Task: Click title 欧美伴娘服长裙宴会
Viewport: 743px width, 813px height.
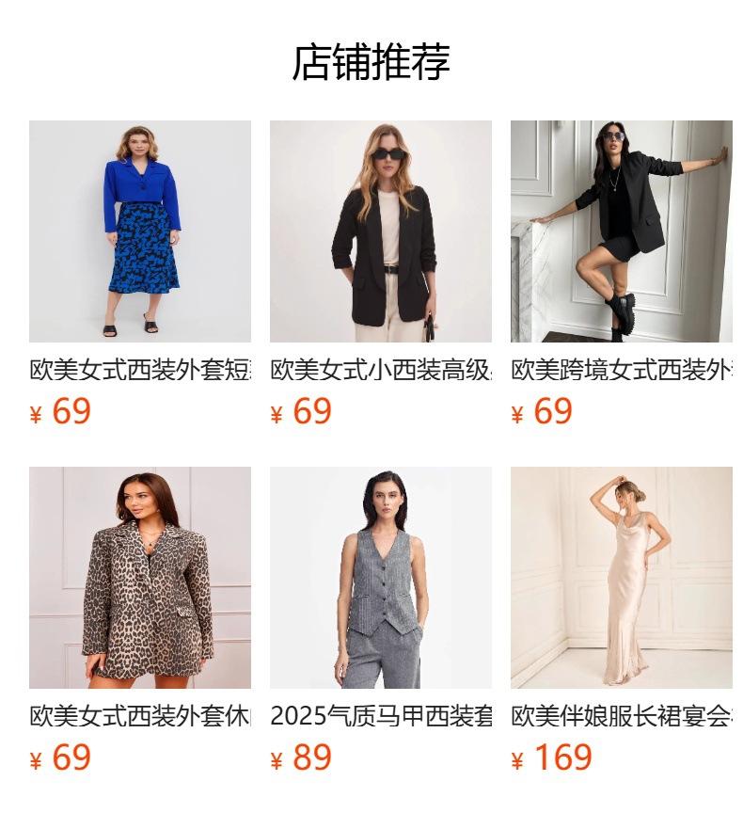Action: [x=622, y=716]
